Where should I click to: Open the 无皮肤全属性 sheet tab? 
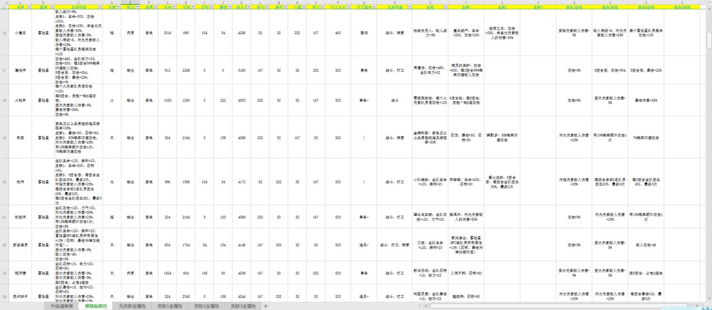(x=132, y=306)
